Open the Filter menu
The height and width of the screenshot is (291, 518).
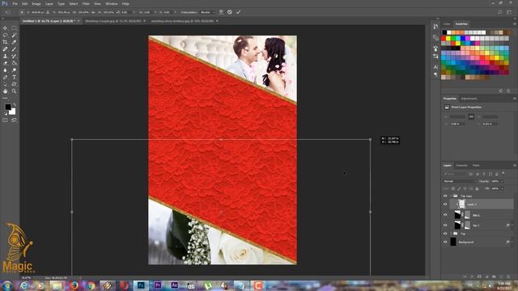[x=86, y=3]
